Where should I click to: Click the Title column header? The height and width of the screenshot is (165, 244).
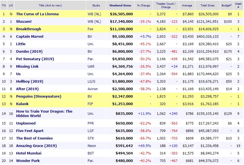point(50,6)
